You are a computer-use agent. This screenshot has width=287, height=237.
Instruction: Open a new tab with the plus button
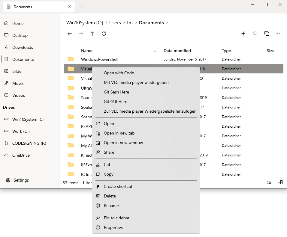[x=82, y=6]
